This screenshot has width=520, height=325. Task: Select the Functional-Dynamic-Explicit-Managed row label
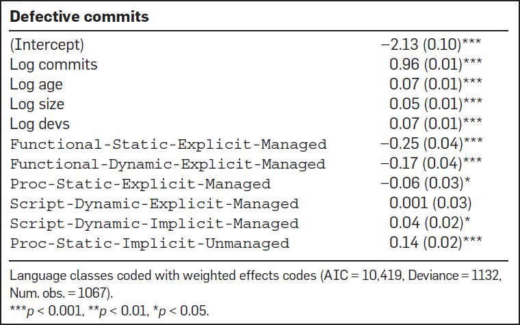click(x=168, y=164)
